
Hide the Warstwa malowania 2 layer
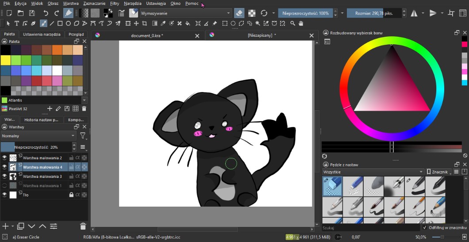pos(5,157)
